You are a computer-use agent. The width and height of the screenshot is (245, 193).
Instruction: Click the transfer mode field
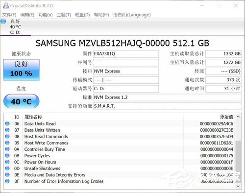(x=126, y=80)
